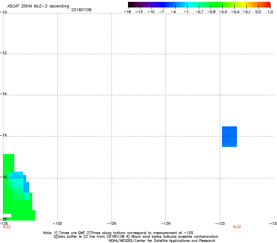Click the date label 20160108 under the title
Image resolution: width=277 pixels, height=243 pixels.
[x=81, y=10]
